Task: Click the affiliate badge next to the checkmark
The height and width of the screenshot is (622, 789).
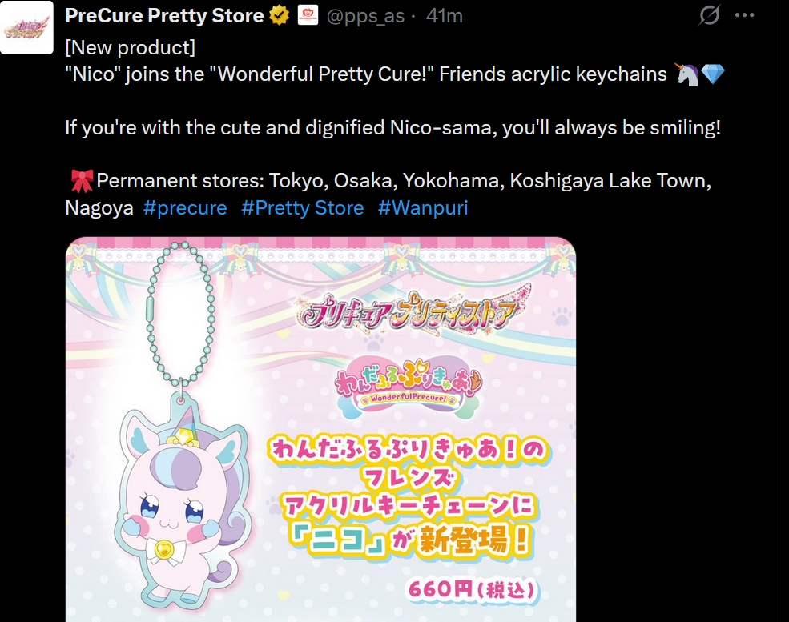Action: pos(308,15)
